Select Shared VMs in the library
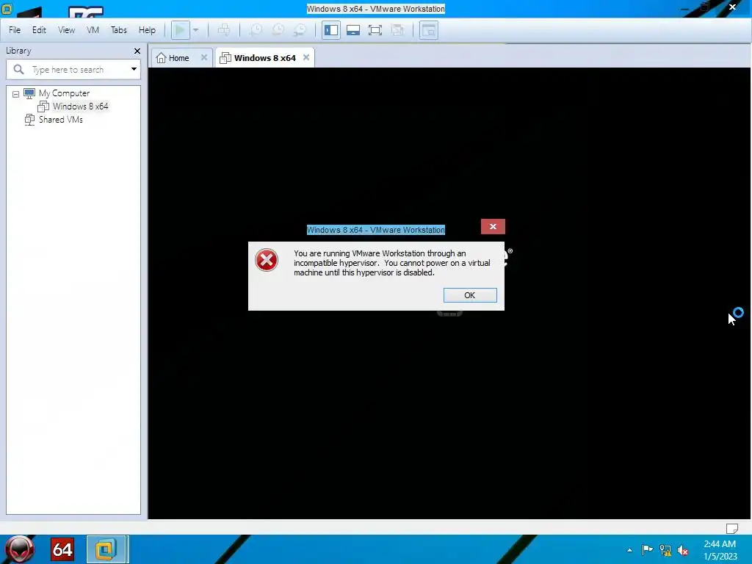Image resolution: width=752 pixels, height=564 pixels. pos(60,120)
